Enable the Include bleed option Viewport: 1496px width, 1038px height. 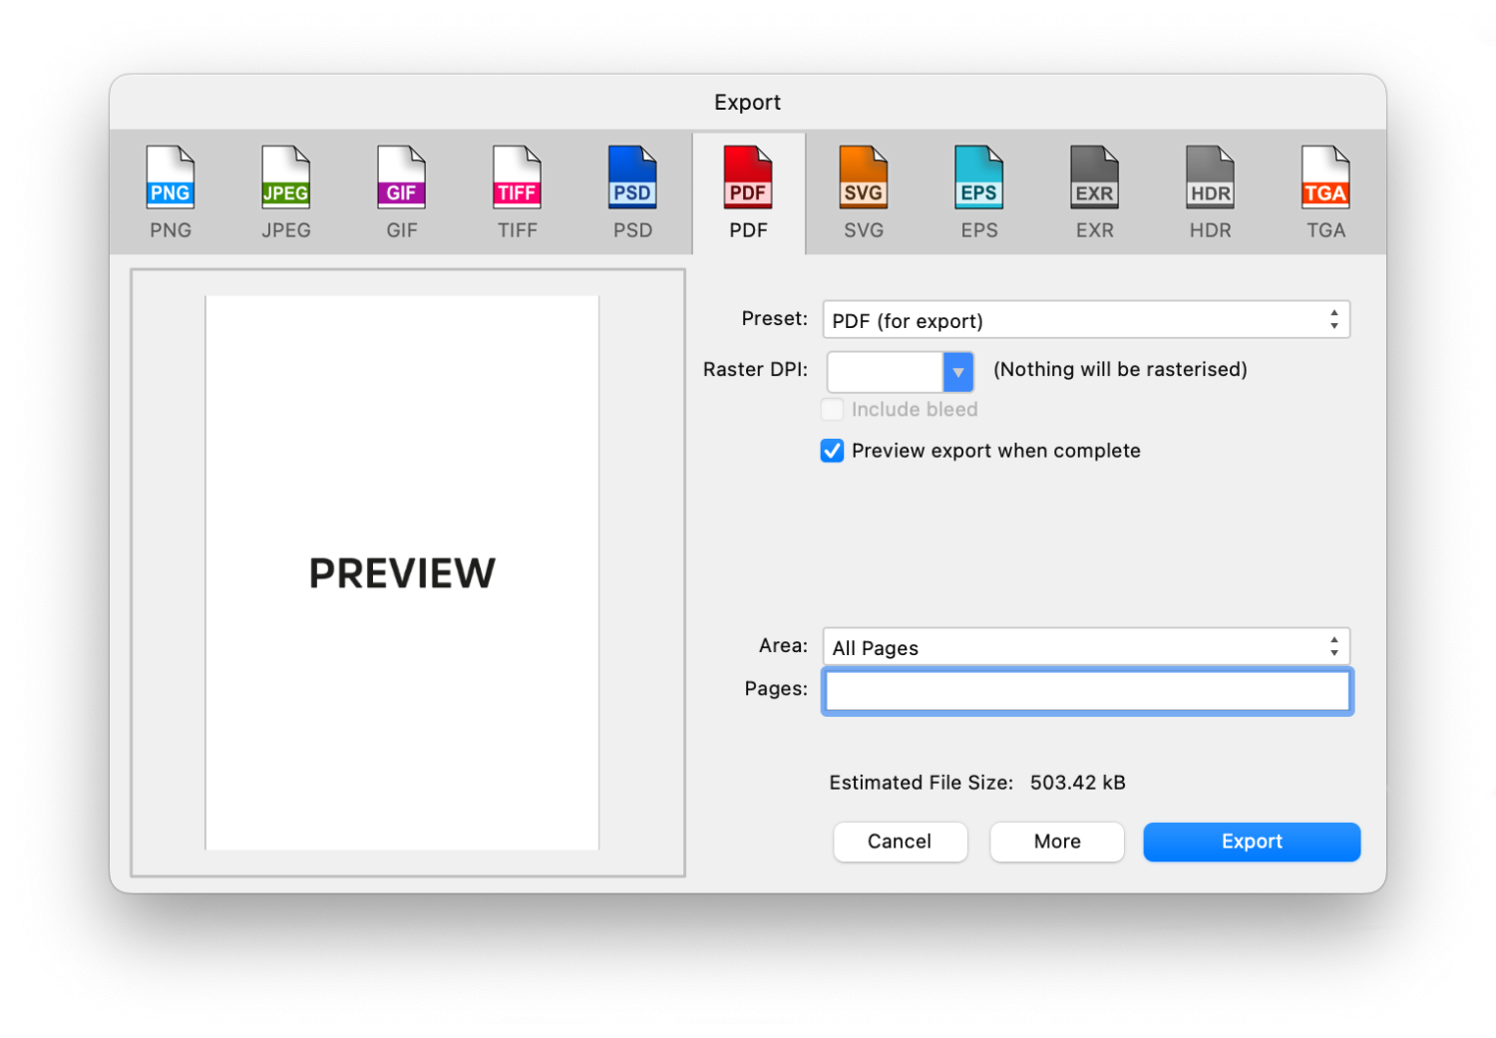click(x=832, y=409)
